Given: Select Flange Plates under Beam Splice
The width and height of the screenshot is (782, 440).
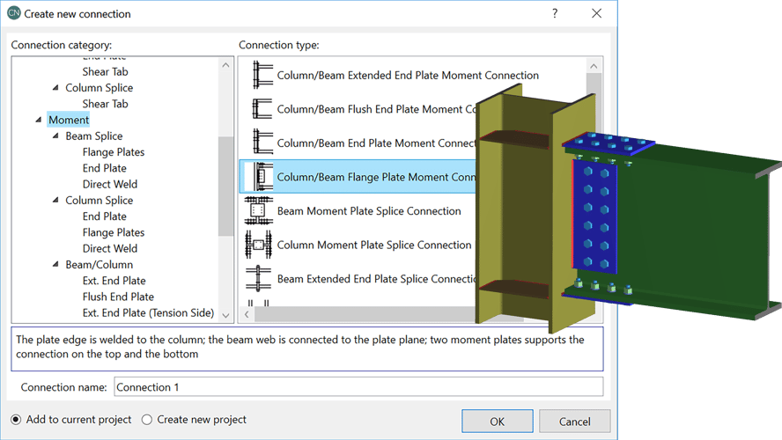Looking at the screenshot, I should [113, 152].
